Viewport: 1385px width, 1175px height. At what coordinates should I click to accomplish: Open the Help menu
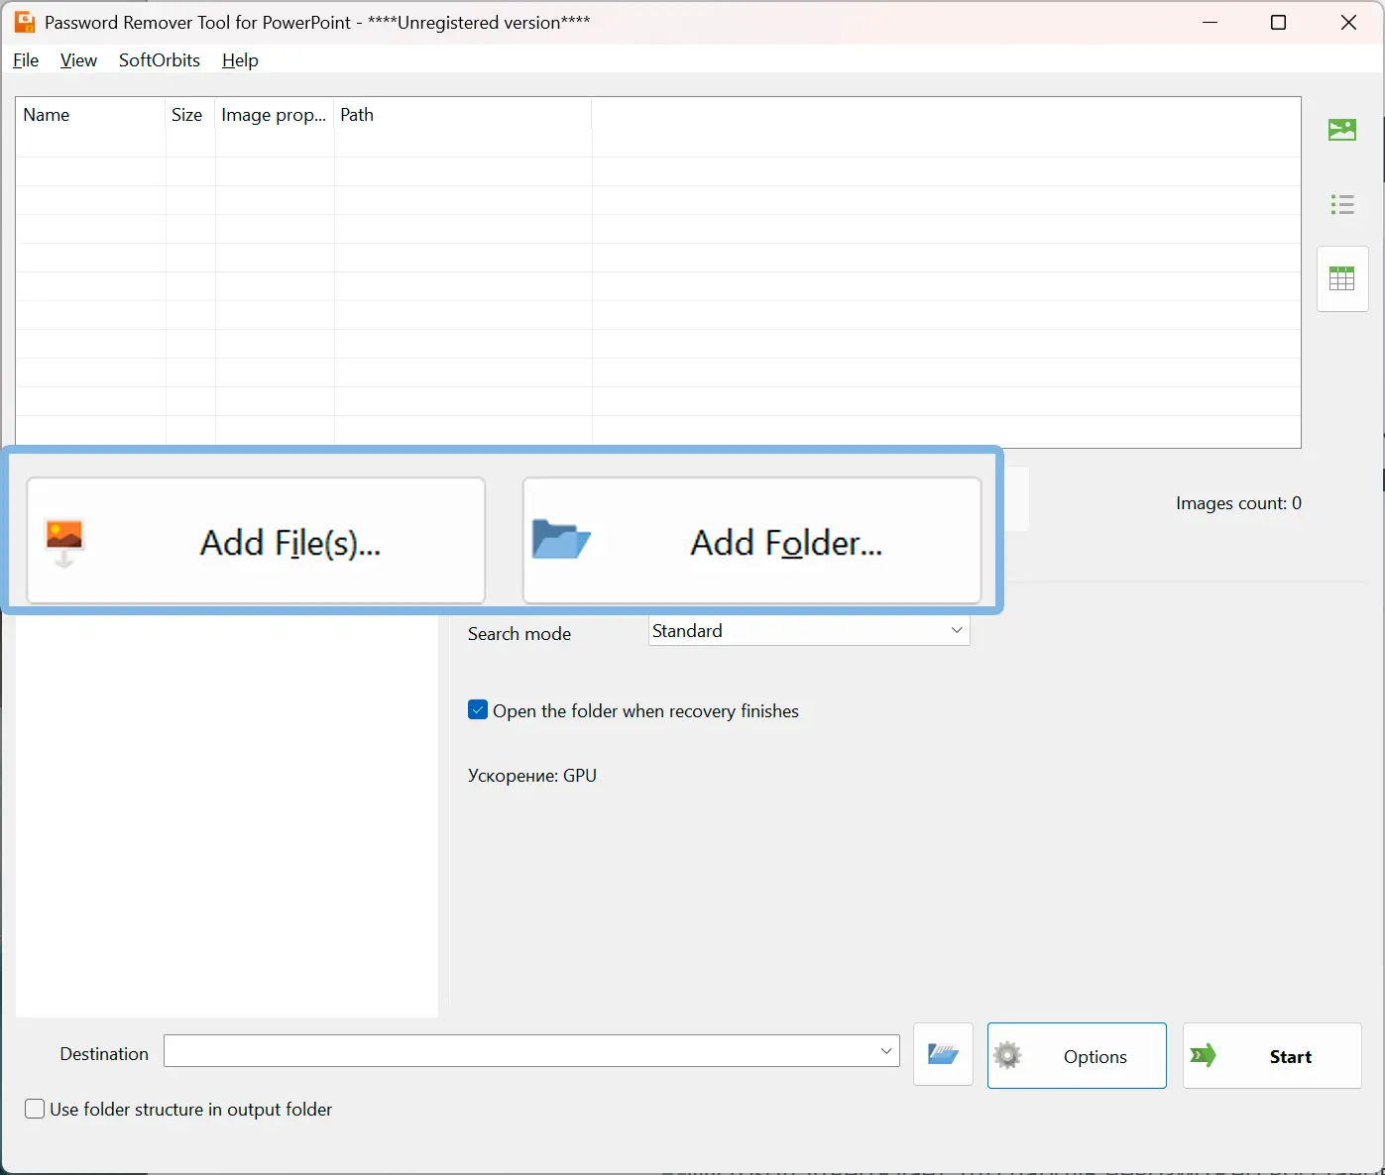point(240,60)
